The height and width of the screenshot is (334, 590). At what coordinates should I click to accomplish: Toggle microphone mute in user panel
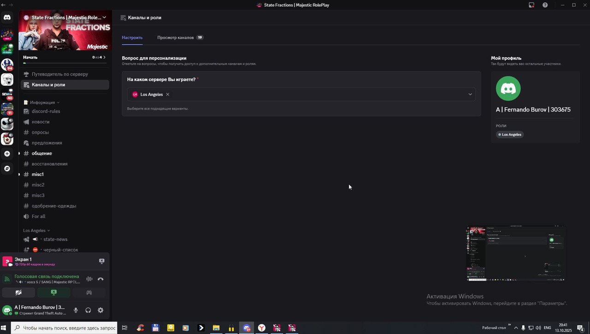point(76,310)
